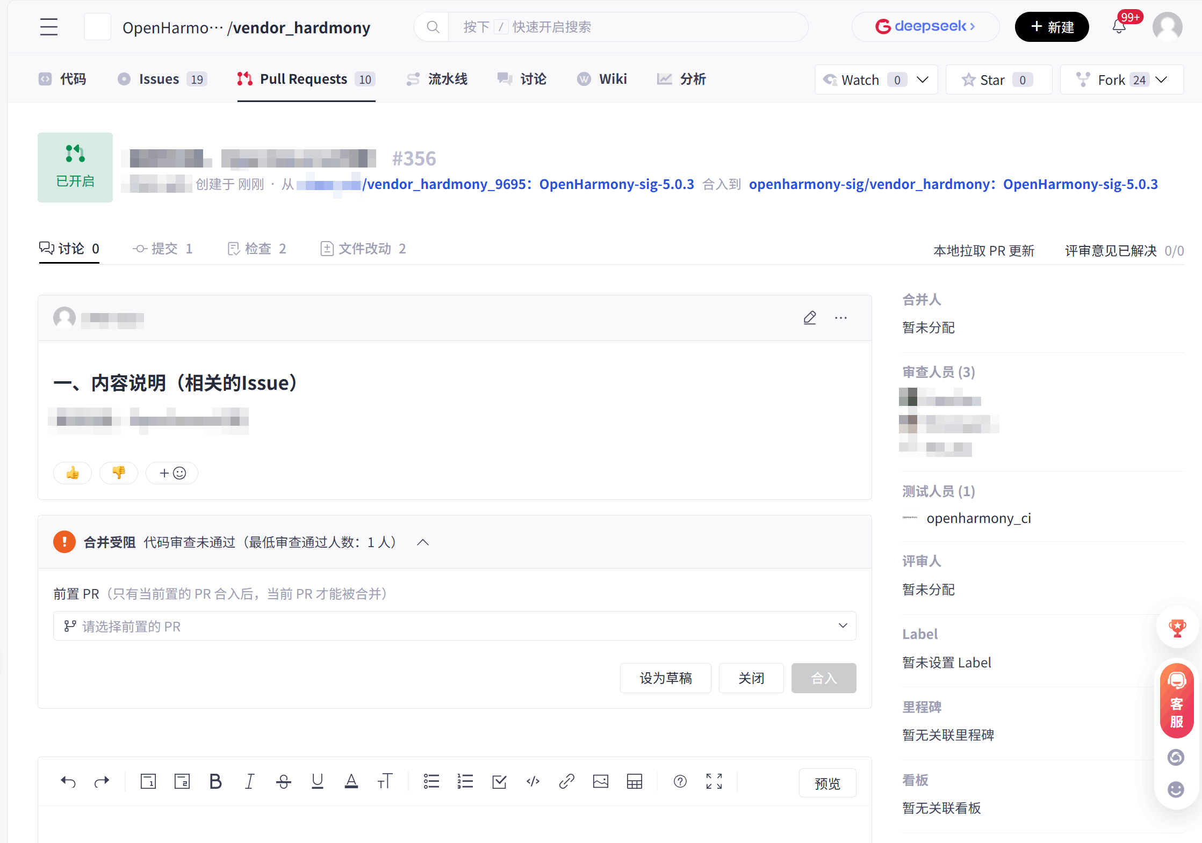1202x843 pixels.
Task: Insert an image in editor
Action: coord(601,782)
